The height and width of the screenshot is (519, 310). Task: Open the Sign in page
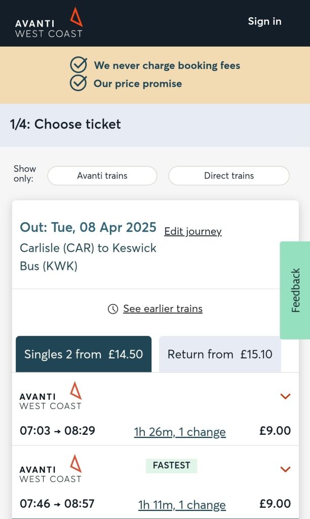pyautogui.click(x=264, y=21)
